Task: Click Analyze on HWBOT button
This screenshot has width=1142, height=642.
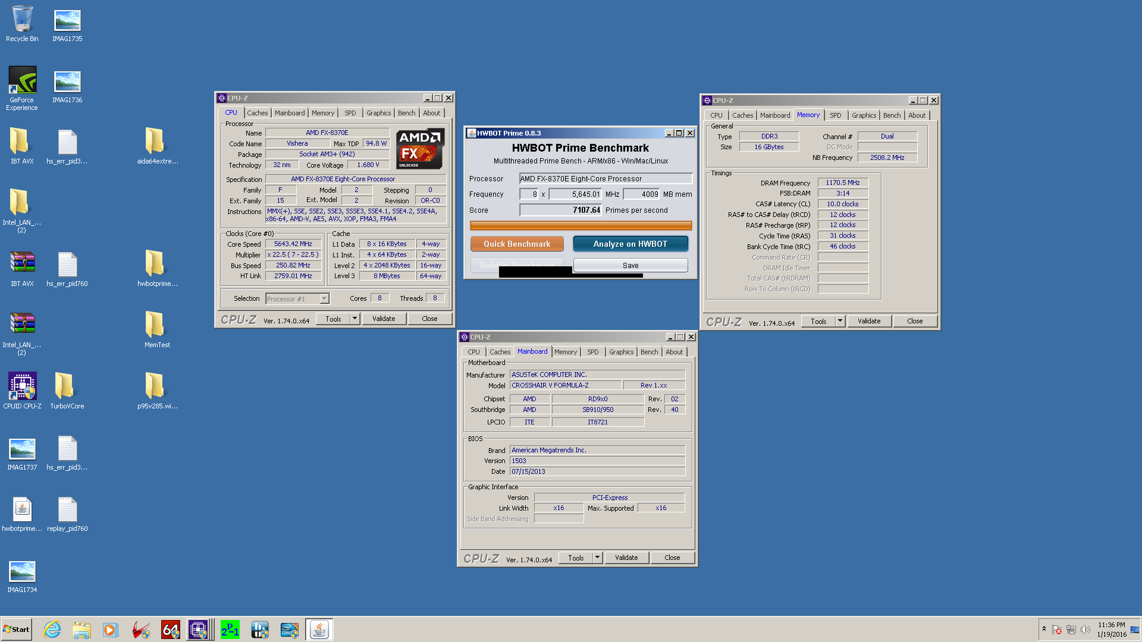Action: (630, 244)
